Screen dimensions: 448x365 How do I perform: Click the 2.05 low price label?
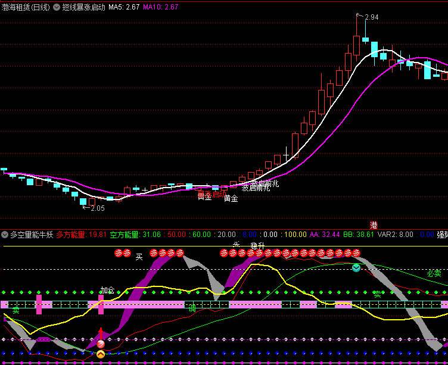pyautogui.click(x=98, y=208)
